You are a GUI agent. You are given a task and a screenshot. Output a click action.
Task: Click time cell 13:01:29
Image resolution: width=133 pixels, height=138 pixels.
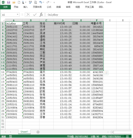pos(63,108)
